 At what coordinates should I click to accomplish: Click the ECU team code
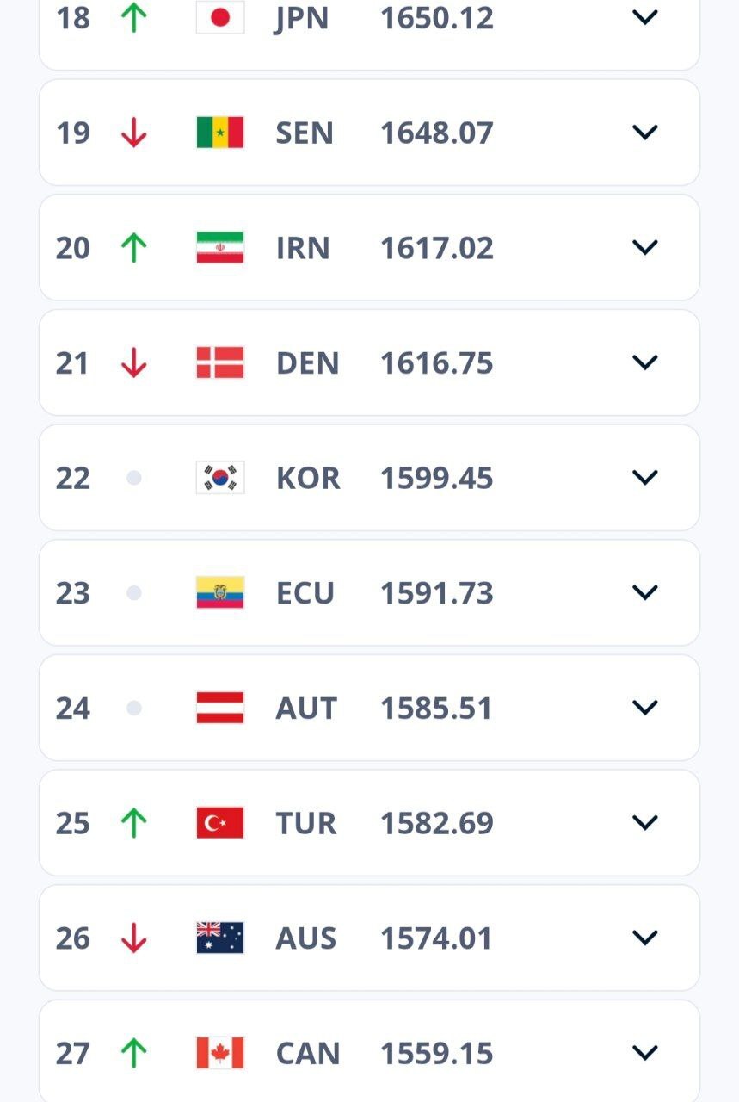pos(305,593)
